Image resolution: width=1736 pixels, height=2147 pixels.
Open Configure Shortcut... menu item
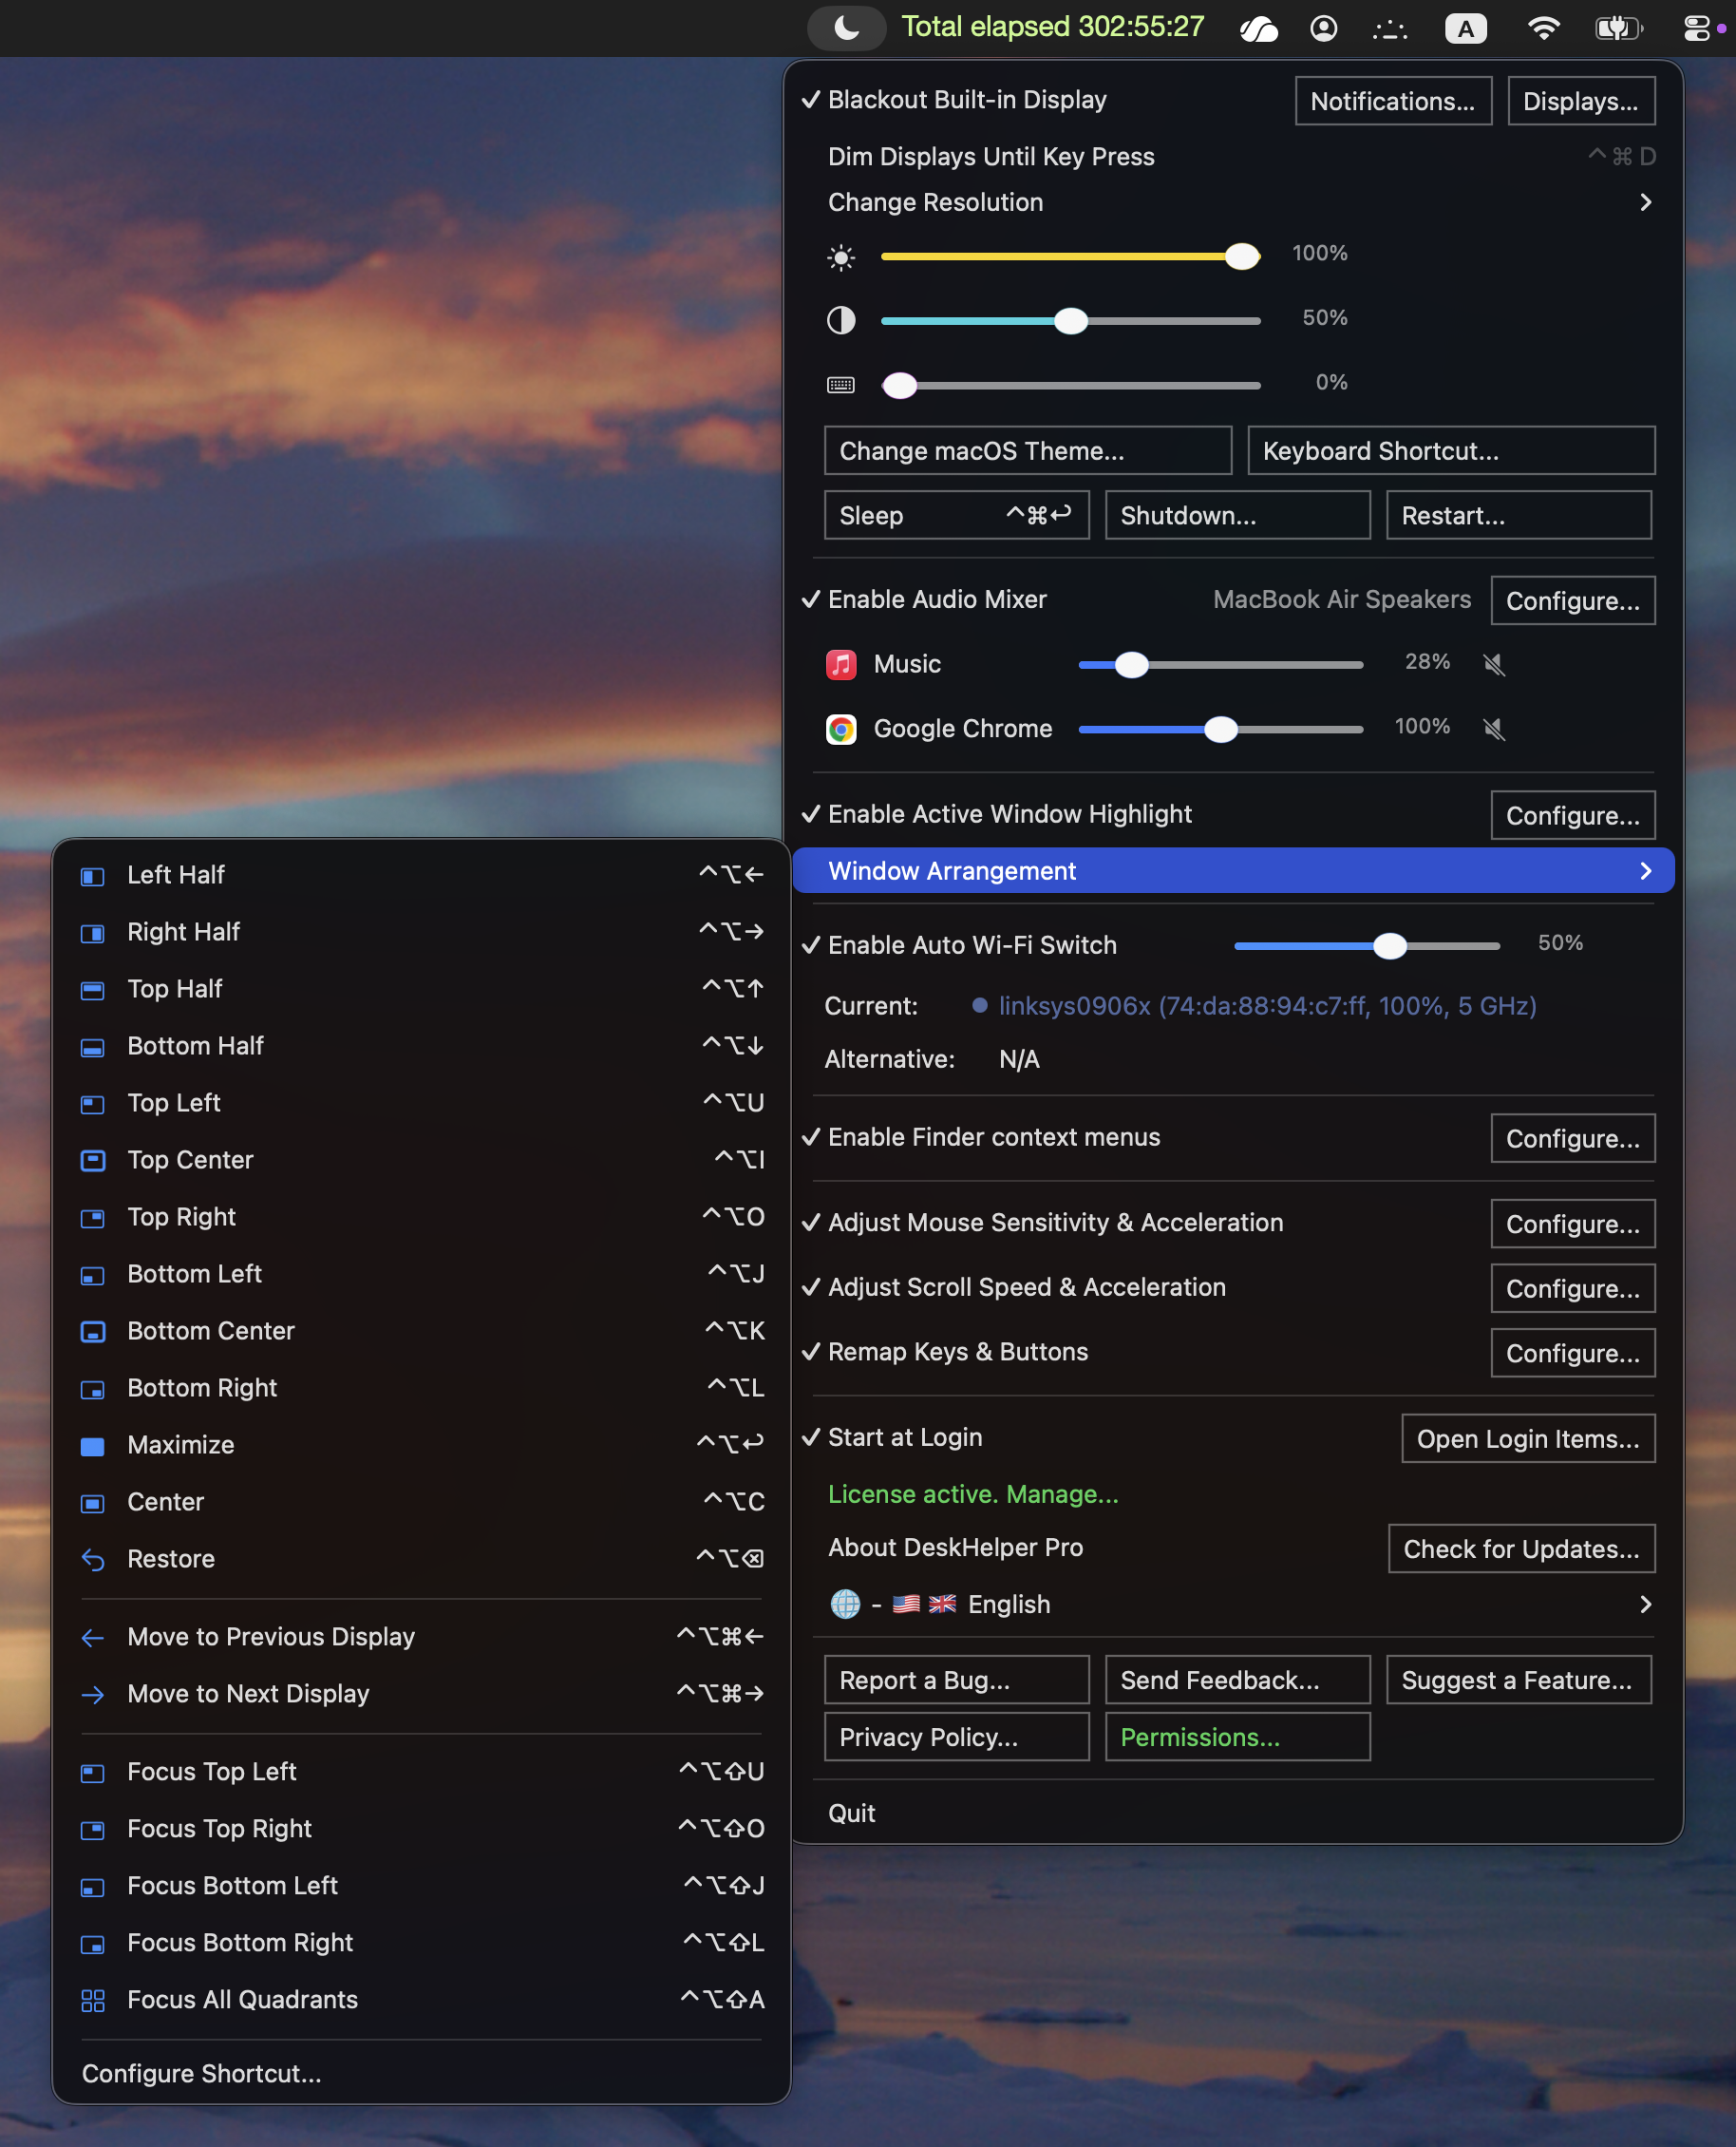click(x=421, y=2075)
